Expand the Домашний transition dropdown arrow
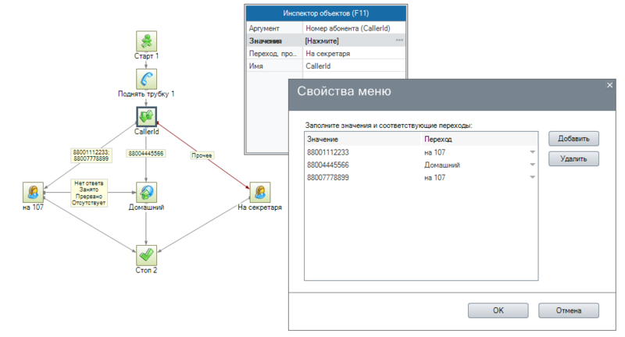625x337 pixels. 531,165
